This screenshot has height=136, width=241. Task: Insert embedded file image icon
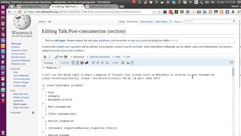click(x=66, y=57)
